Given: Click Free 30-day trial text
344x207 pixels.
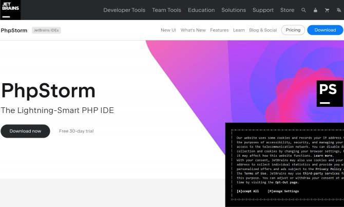Looking at the screenshot, I should point(77,131).
